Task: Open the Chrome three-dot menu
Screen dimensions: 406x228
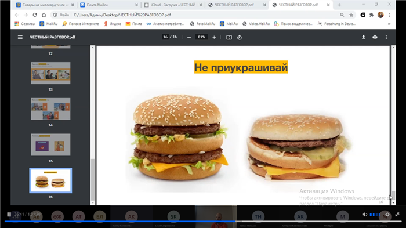Action: click(x=390, y=15)
